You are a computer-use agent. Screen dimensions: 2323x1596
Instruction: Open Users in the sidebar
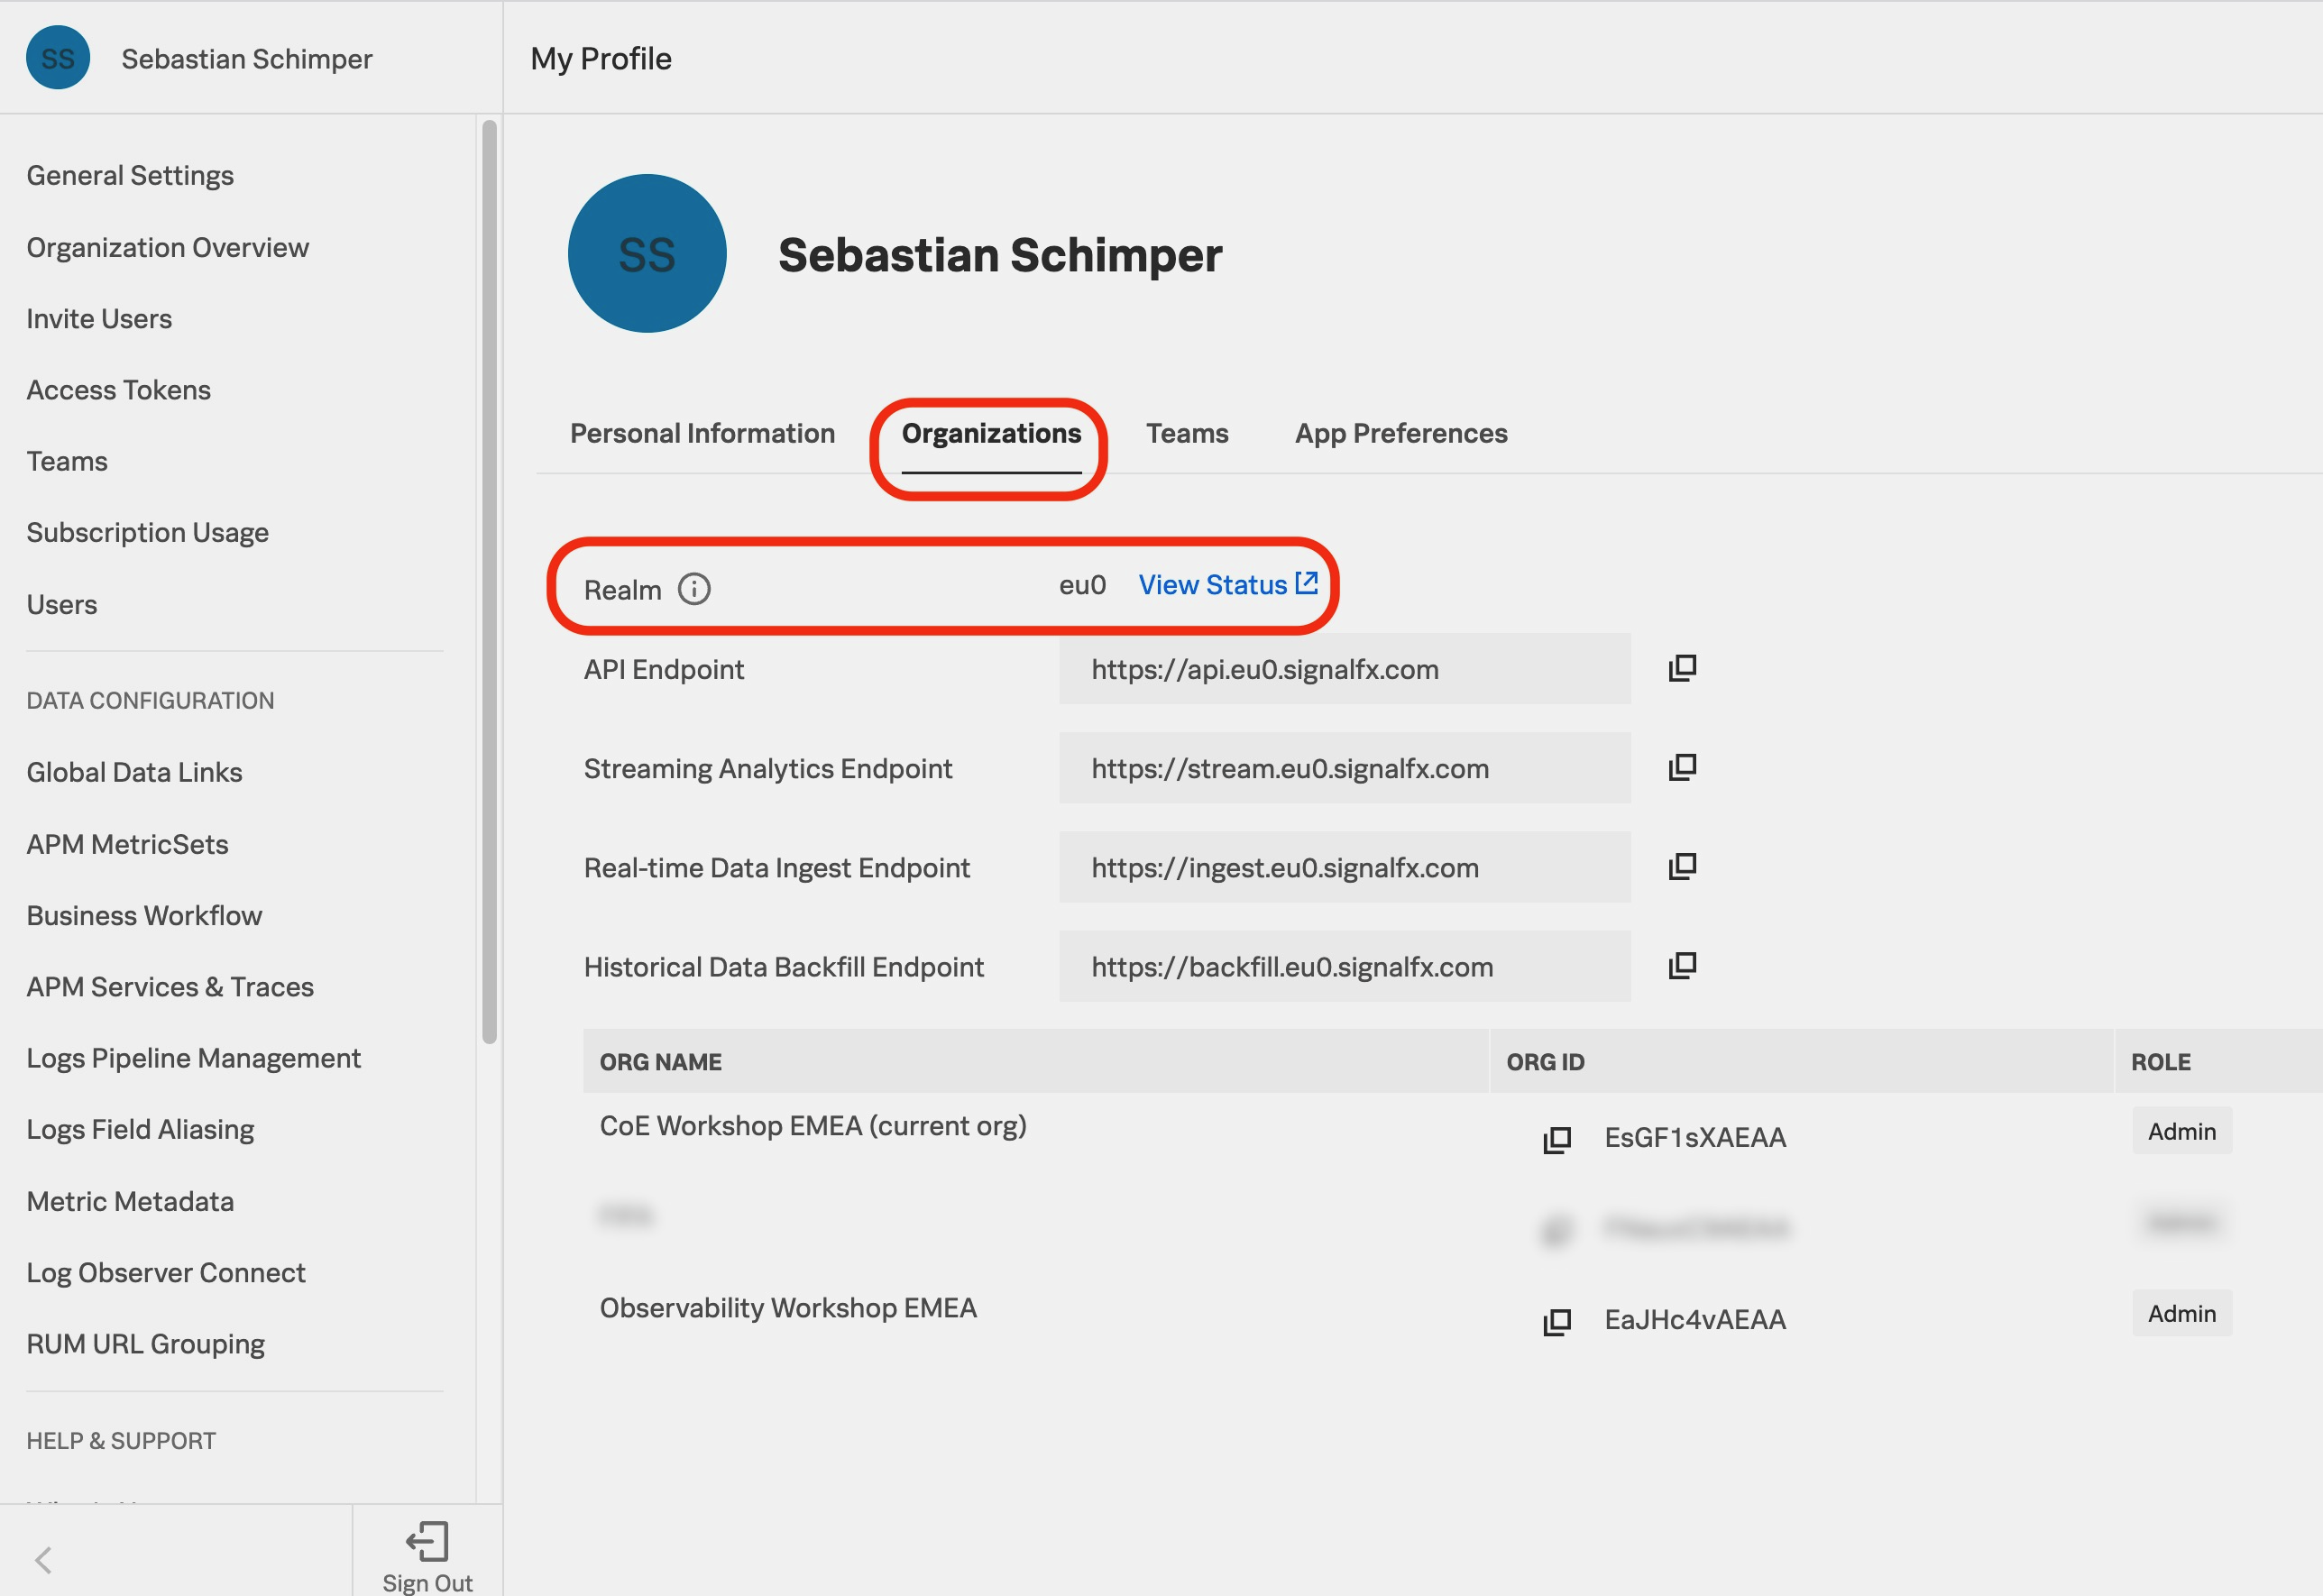pos(62,604)
